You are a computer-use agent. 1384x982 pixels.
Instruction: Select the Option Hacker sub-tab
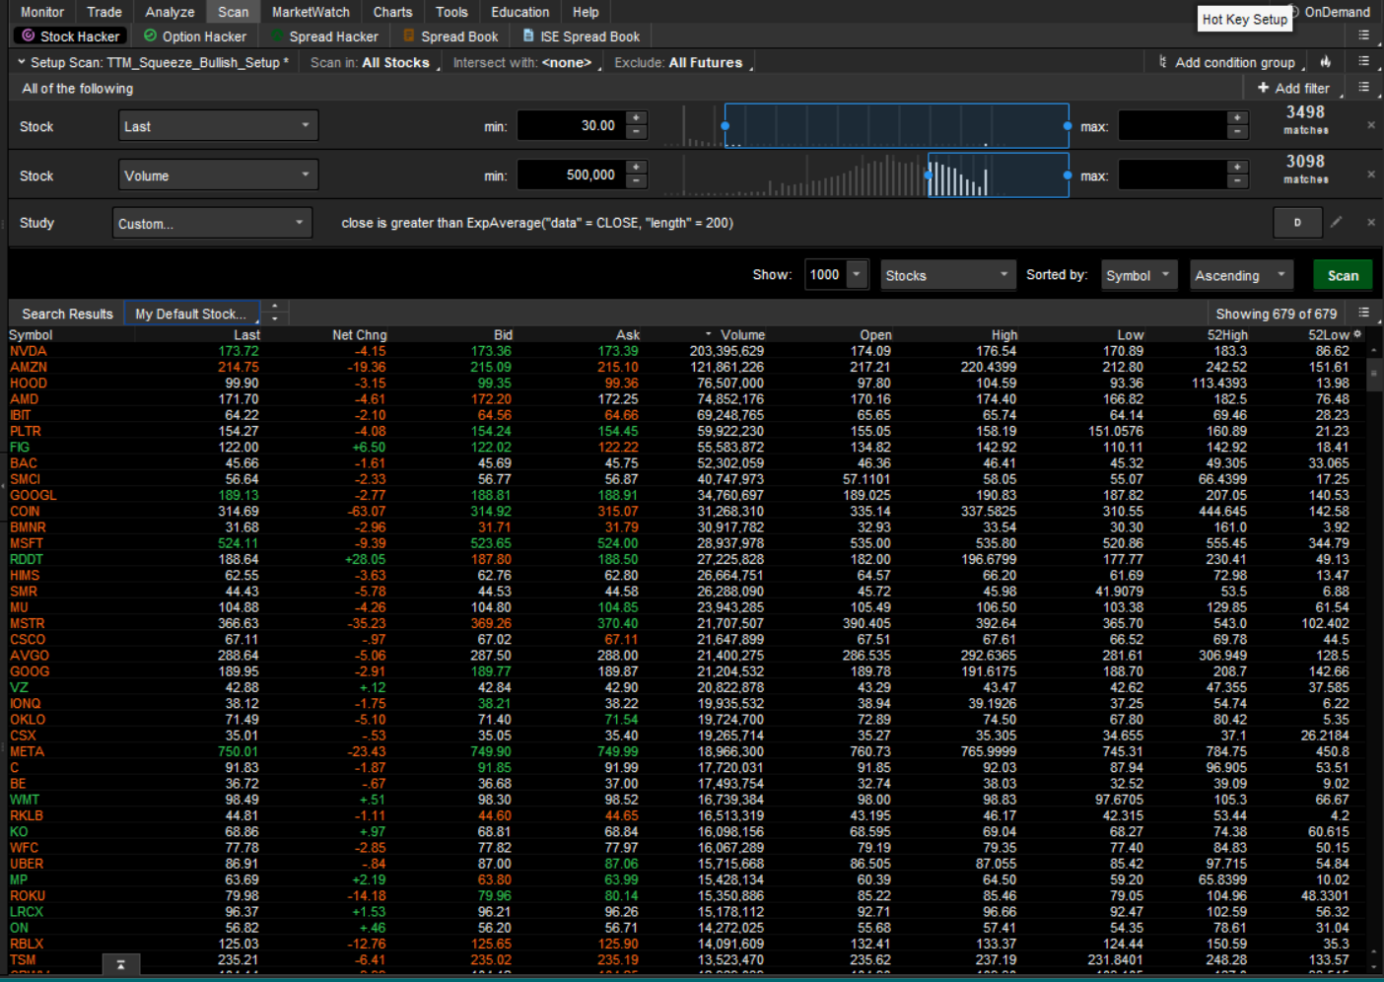195,36
